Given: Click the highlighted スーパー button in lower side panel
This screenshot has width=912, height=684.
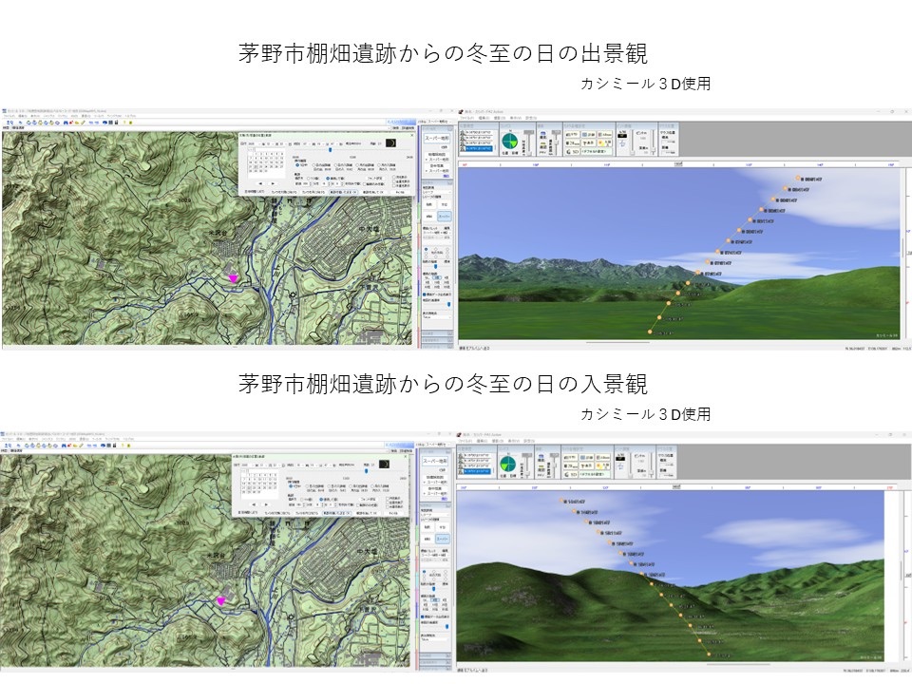Looking at the screenshot, I should click(442, 538).
